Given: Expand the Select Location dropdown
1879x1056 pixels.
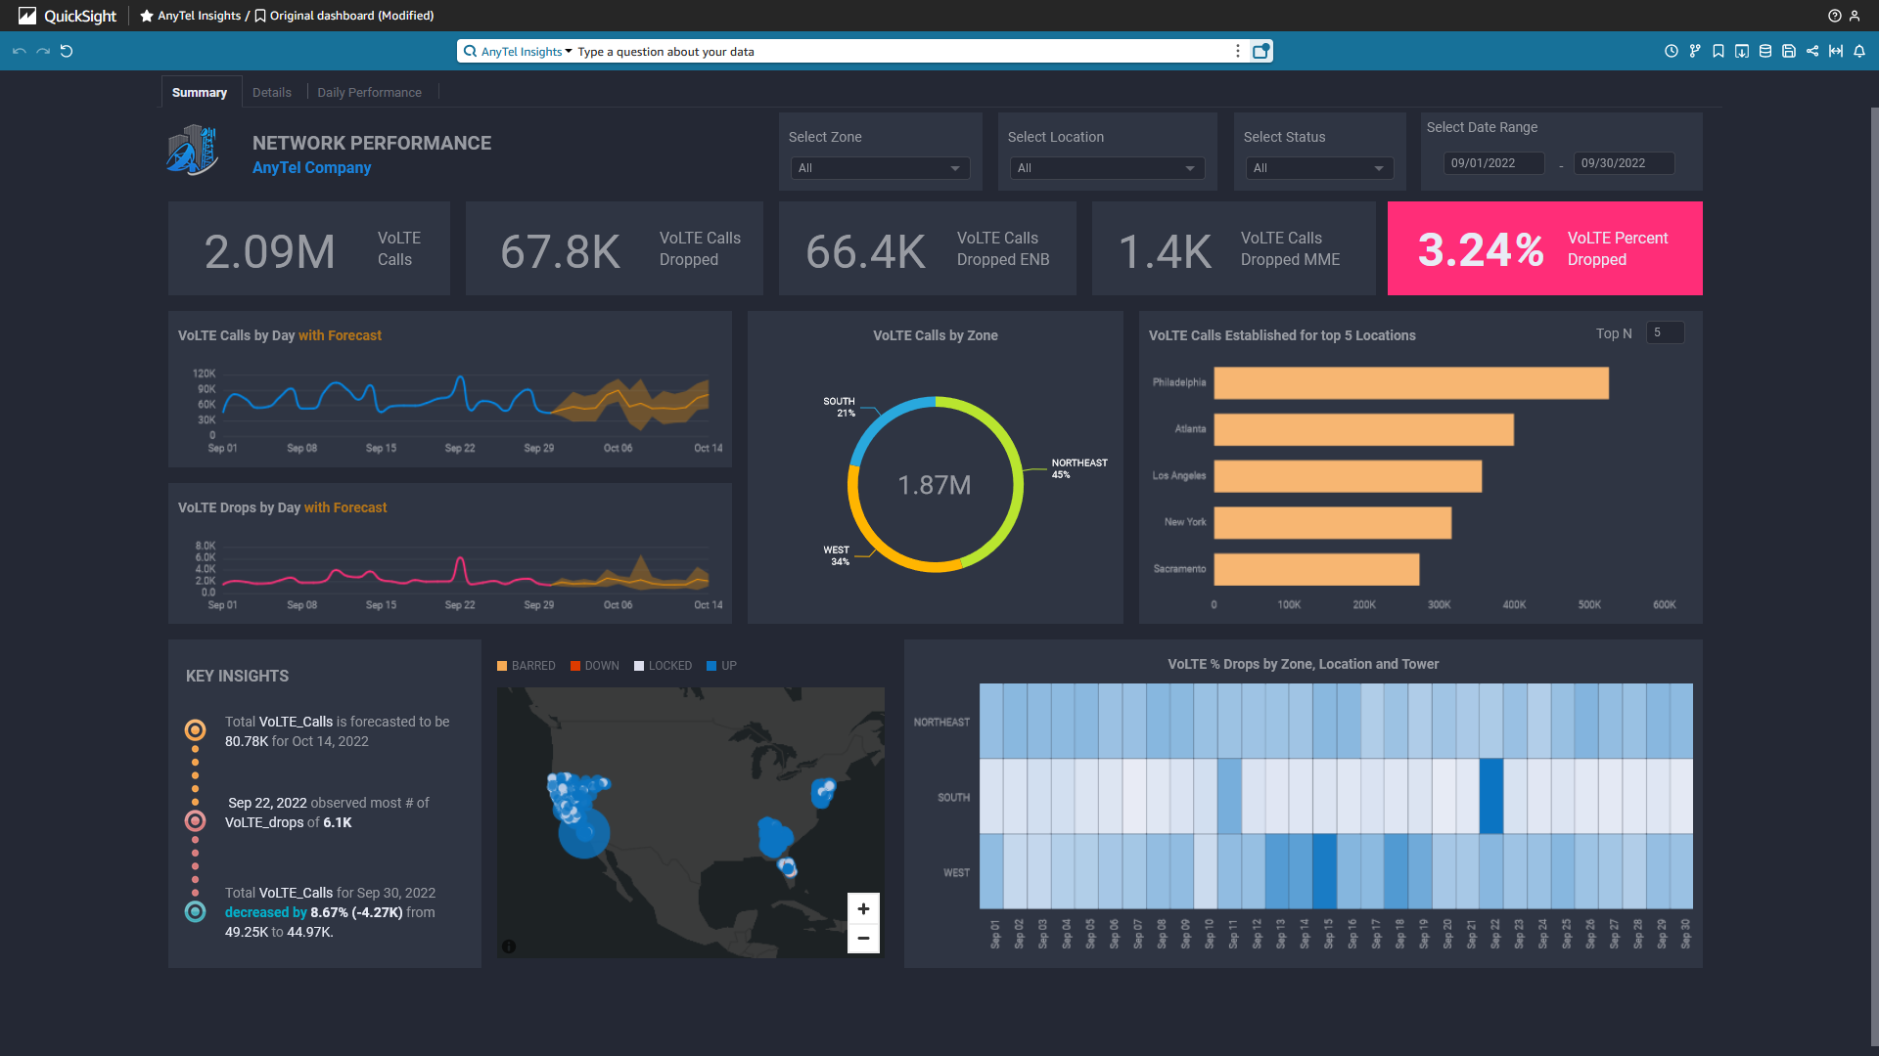Looking at the screenshot, I should 1107,168.
